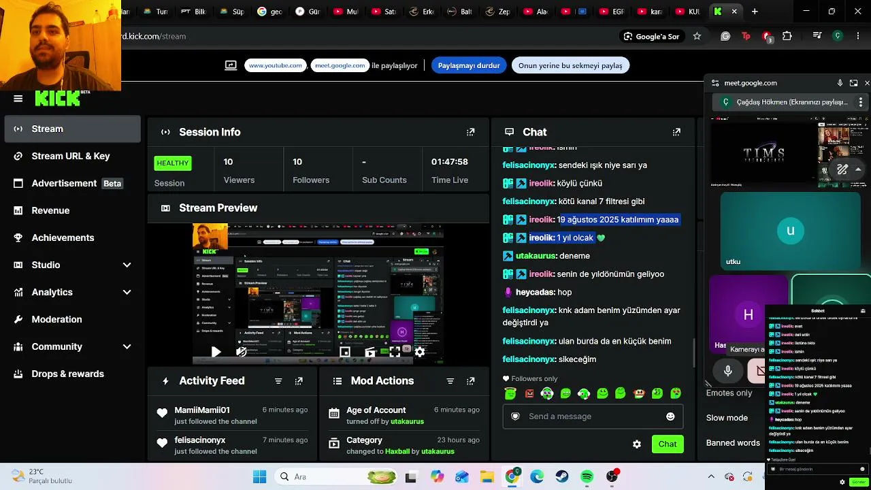Click the microphone icon in Meet popup header
Image resolution: width=871 pixels, height=490 pixels.
tap(840, 83)
